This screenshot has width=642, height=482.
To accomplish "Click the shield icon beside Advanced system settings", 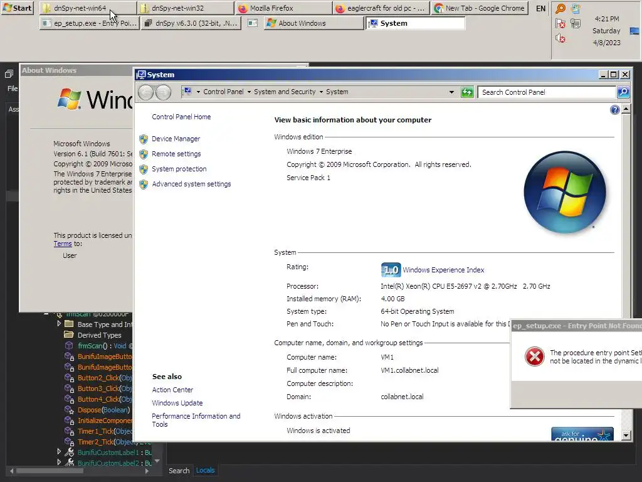I will (x=144, y=185).
